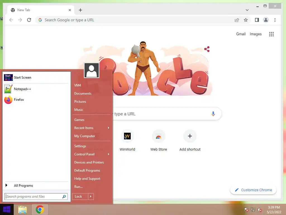
Task: Open My Computer from Start menu
Action: click(84, 136)
